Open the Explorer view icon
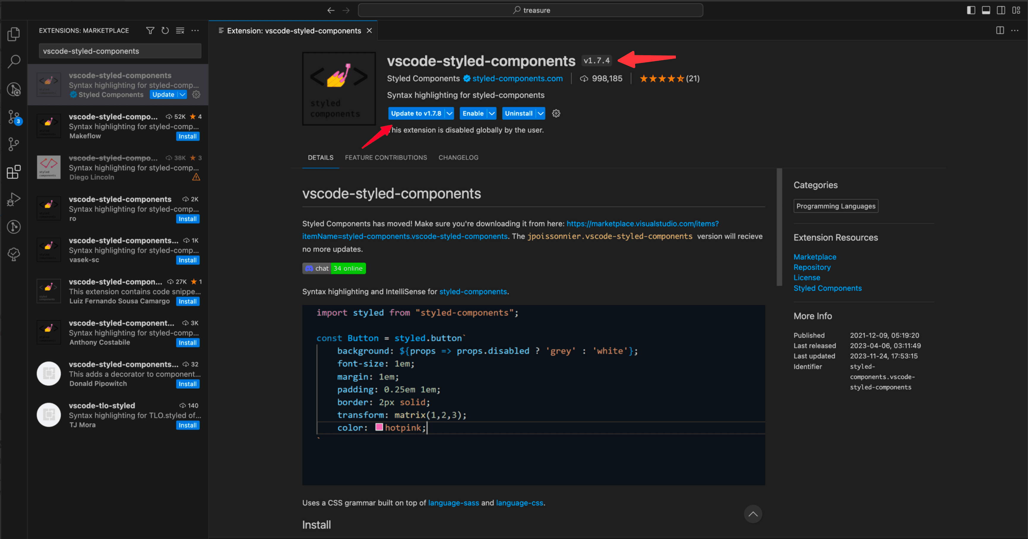 (x=14, y=34)
